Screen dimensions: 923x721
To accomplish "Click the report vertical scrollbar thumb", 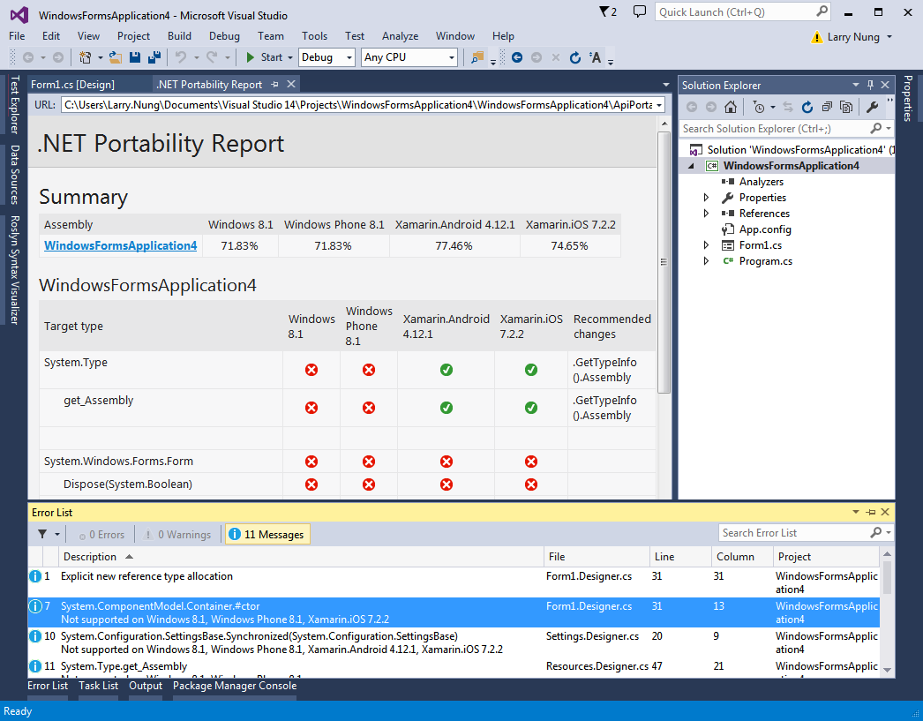I will pos(664,262).
